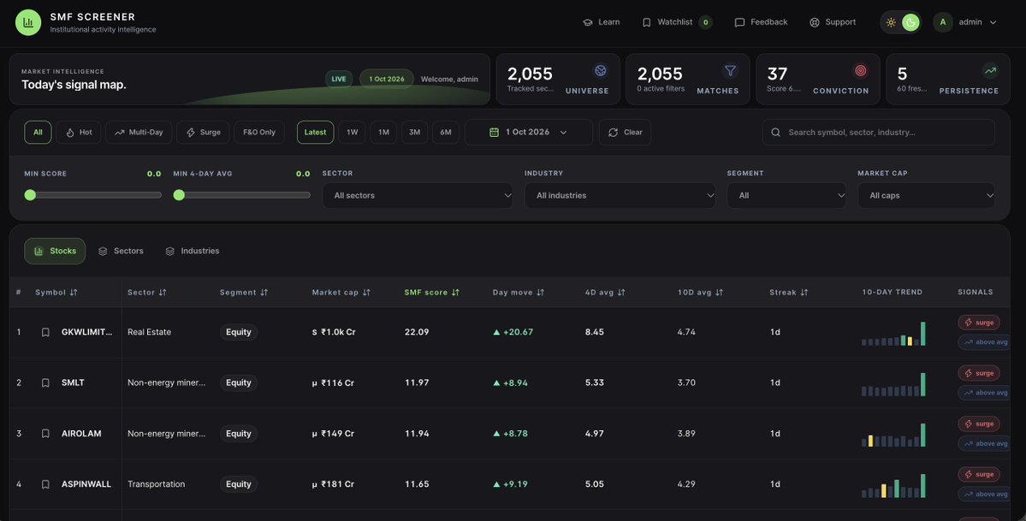Screen dimensions: 1026x521
Task: Click the 1 Oct 2026 green date badge
Action: 387,80
